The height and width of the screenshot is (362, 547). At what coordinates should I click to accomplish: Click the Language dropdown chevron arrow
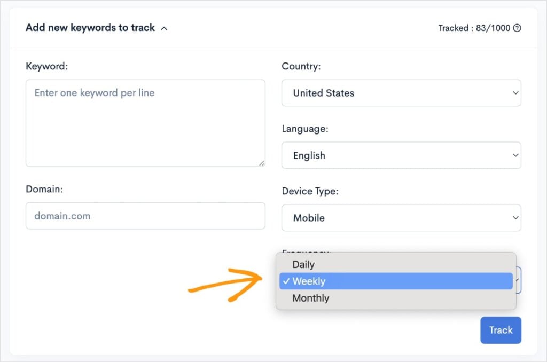tap(514, 155)
